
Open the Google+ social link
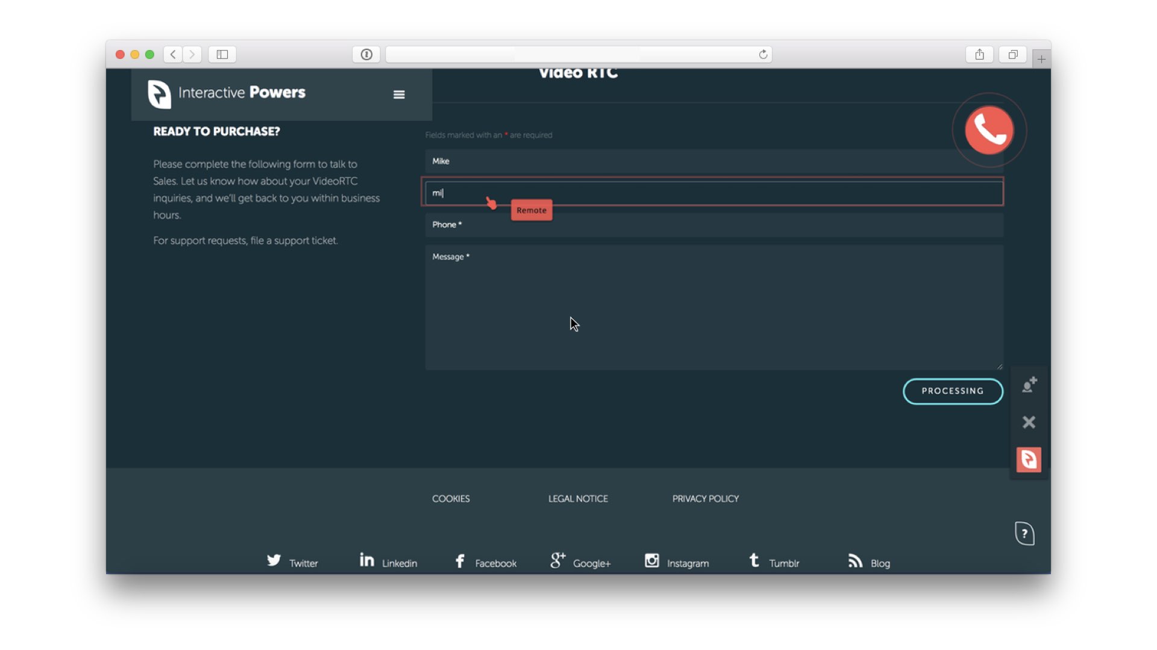[x=580, y=562]
